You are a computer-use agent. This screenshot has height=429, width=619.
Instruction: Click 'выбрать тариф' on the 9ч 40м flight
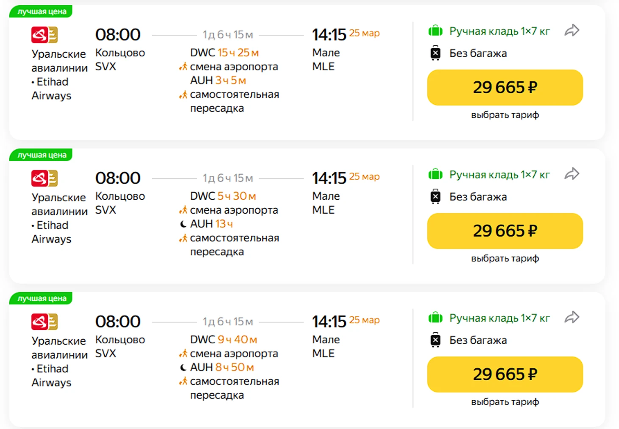(505, 402)
